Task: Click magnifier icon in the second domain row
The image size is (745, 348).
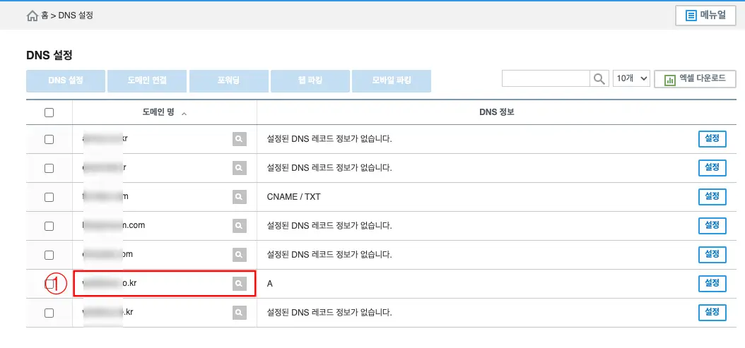Action: 240,168
